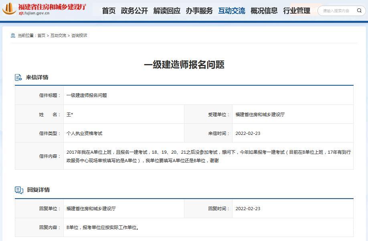
Task: Open the 首页 navigation menu
Action: click(x=109, y=10)
